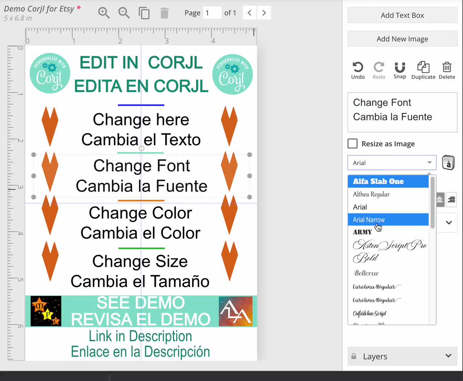The width and height of the screenshot is (463, 381).
Task: Click into the Change Font text editing box
Action: [402, 112]
